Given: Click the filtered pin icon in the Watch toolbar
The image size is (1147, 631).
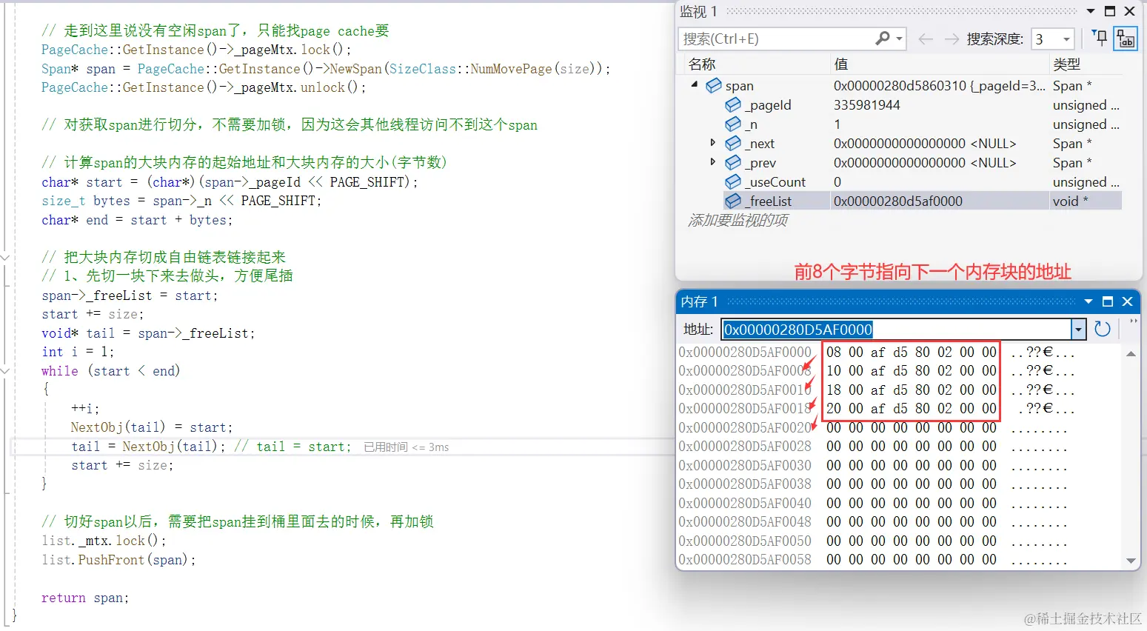Looking at the screenshot, I should (x=1100, y=39).
